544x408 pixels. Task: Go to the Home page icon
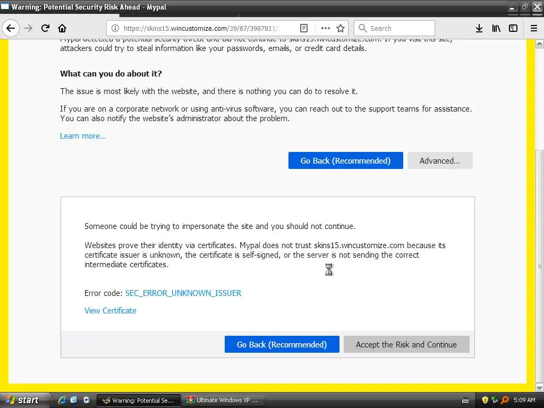point(62,28)
